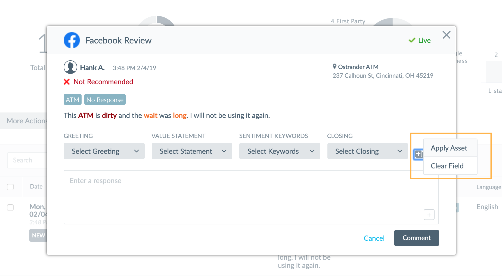Click the timestamp 3:48 PM 2/4/19
Screen dimensions: 502x276
coord(134,68)
